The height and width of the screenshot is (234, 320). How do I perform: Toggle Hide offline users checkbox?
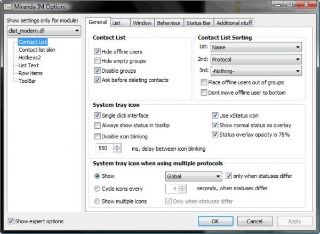pos(98,51)
